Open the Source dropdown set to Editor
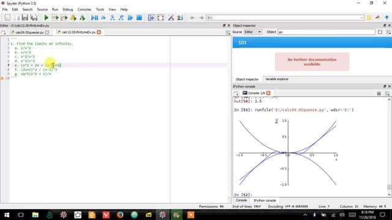 click(x=253, y=32)
